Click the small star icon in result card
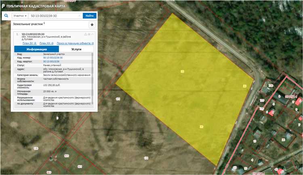The width and height of the screenshot is (303, 175). (89, 34)
